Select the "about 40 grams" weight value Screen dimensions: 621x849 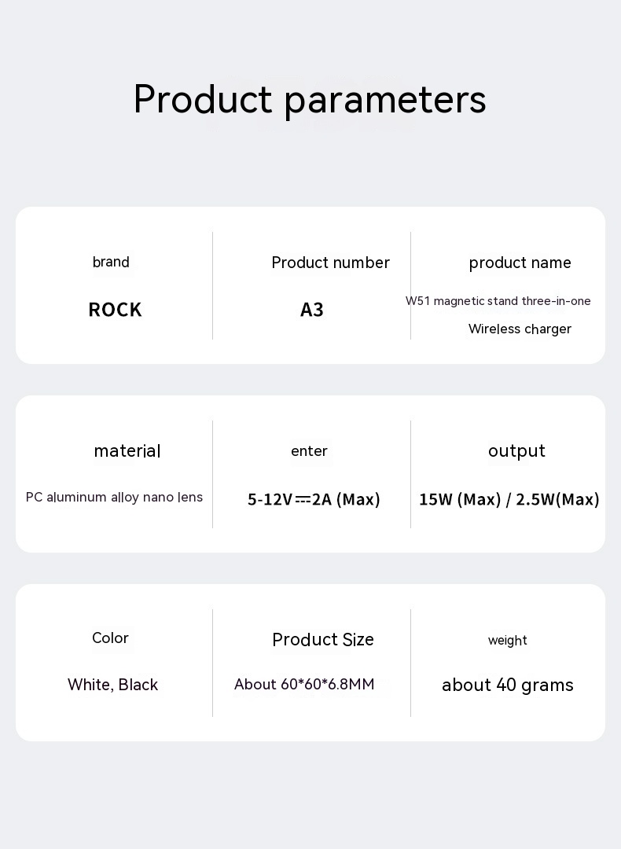(x=507, y=685)
